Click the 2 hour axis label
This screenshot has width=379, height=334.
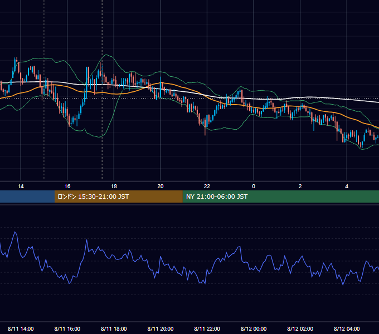(300, 186)
